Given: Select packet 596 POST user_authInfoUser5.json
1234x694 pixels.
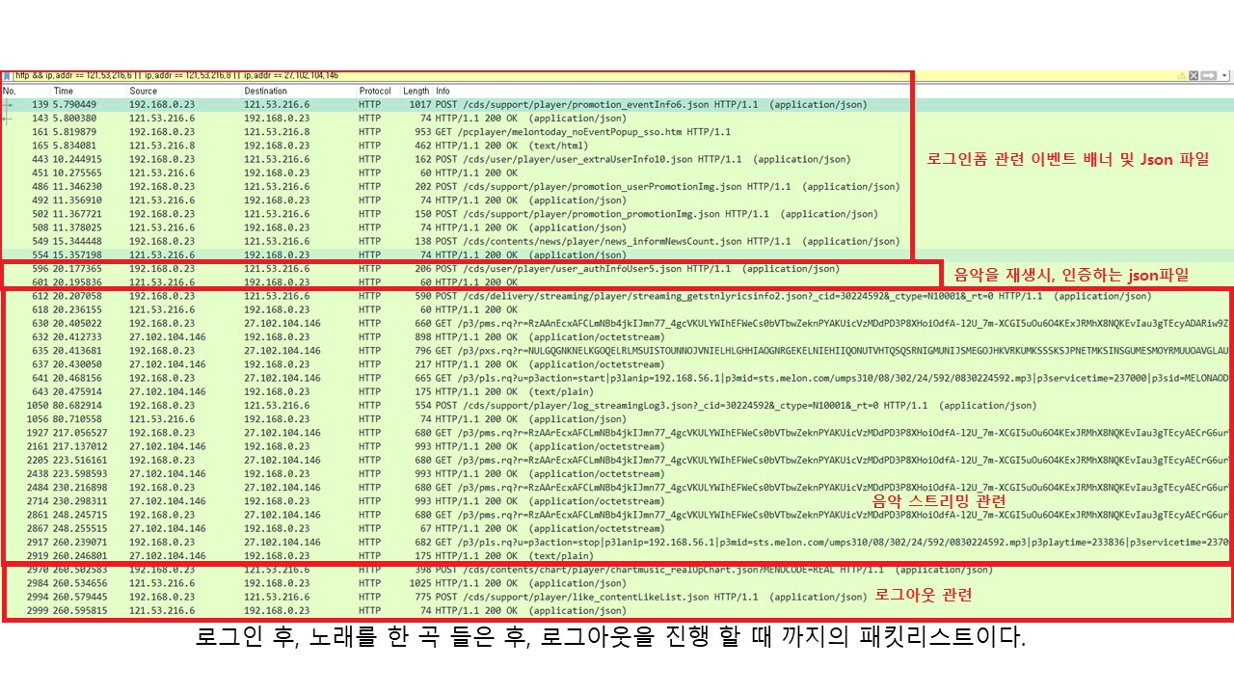Looking at the screenshot, I should [617, 269].
